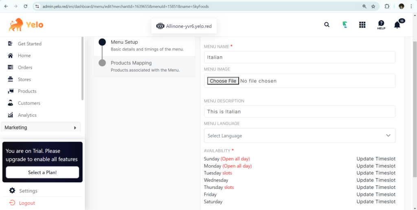Click the Select a Plan! button
This screenshot has width=417, height=210.
click(42, 172)
